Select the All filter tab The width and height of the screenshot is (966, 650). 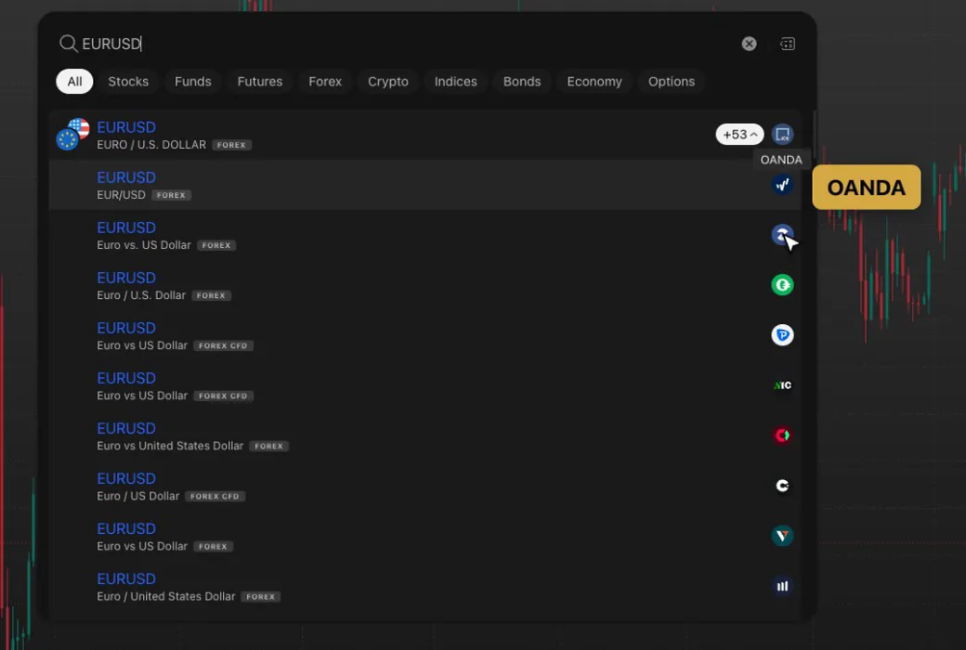[x=74, y=82]
